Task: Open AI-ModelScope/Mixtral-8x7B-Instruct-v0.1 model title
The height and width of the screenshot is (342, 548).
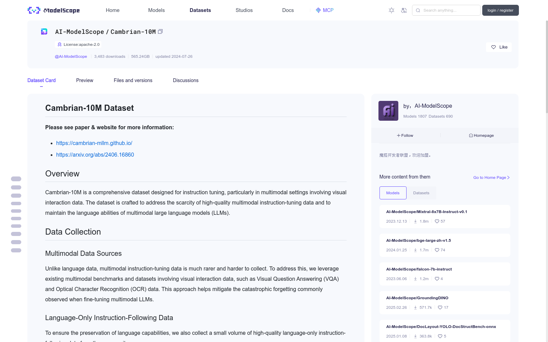Action: point(427,212)
